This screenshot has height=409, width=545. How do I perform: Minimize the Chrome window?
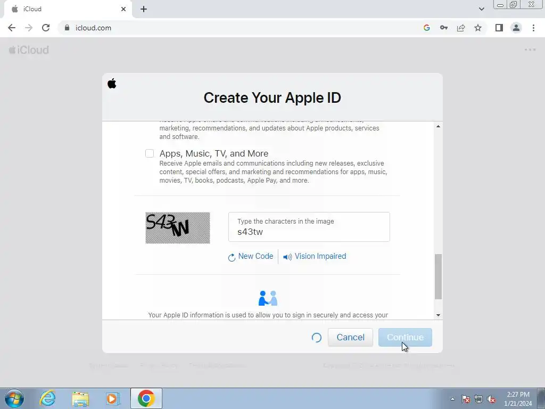500,4
